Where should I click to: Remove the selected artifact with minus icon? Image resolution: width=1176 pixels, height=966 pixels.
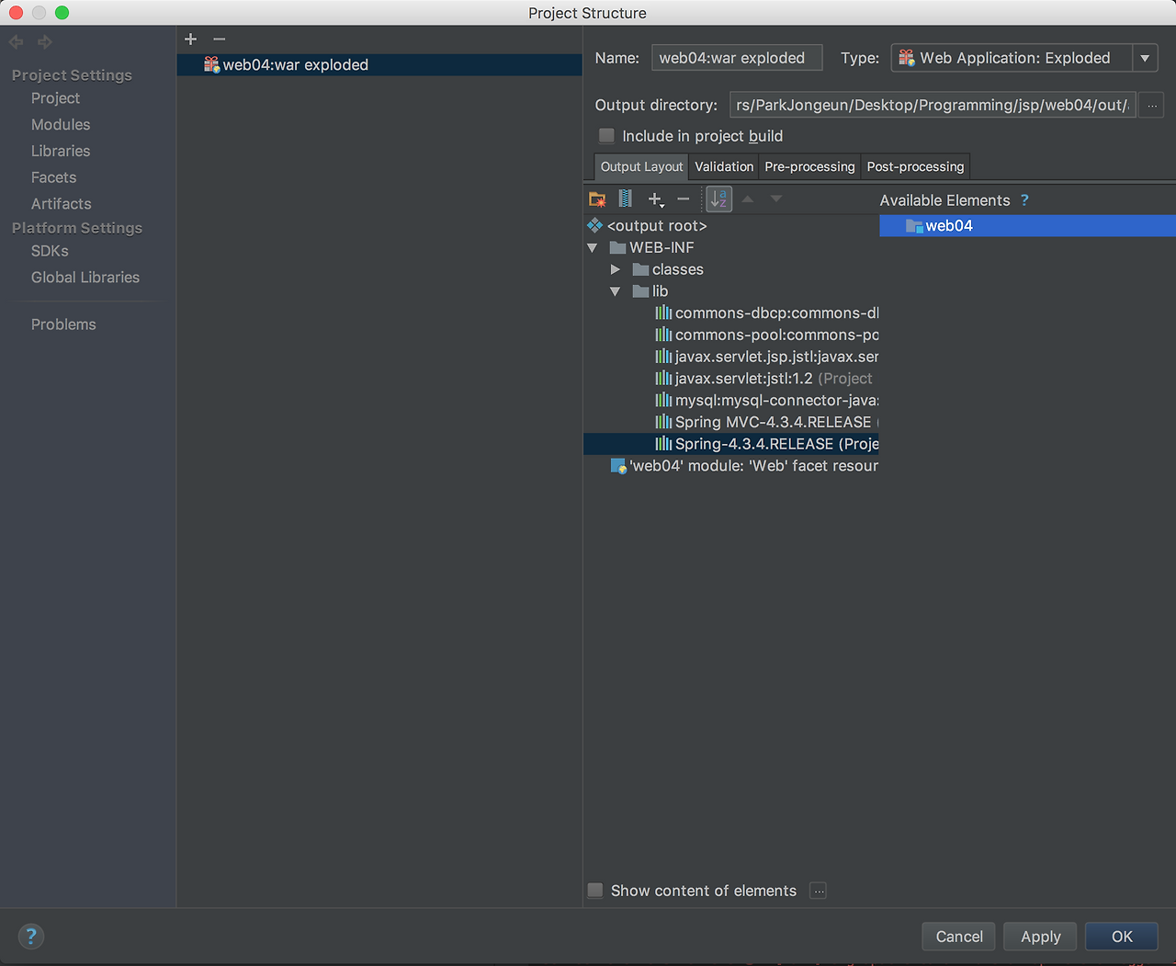219,39
